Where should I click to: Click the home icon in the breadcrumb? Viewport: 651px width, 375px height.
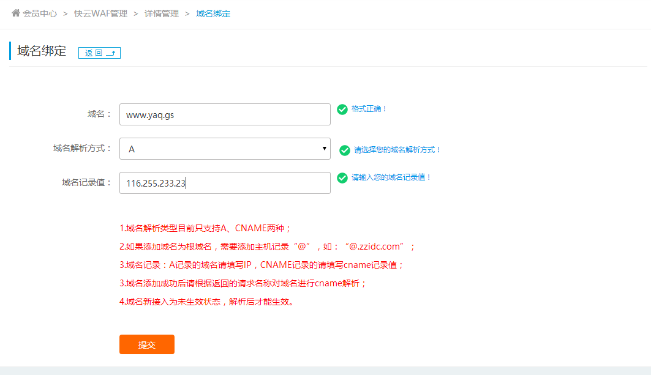pos(16,13)
